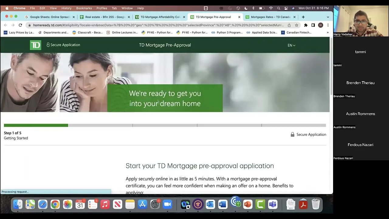Click the battery status icon
This screenshot has width=389, height=219.
(261, 8)
